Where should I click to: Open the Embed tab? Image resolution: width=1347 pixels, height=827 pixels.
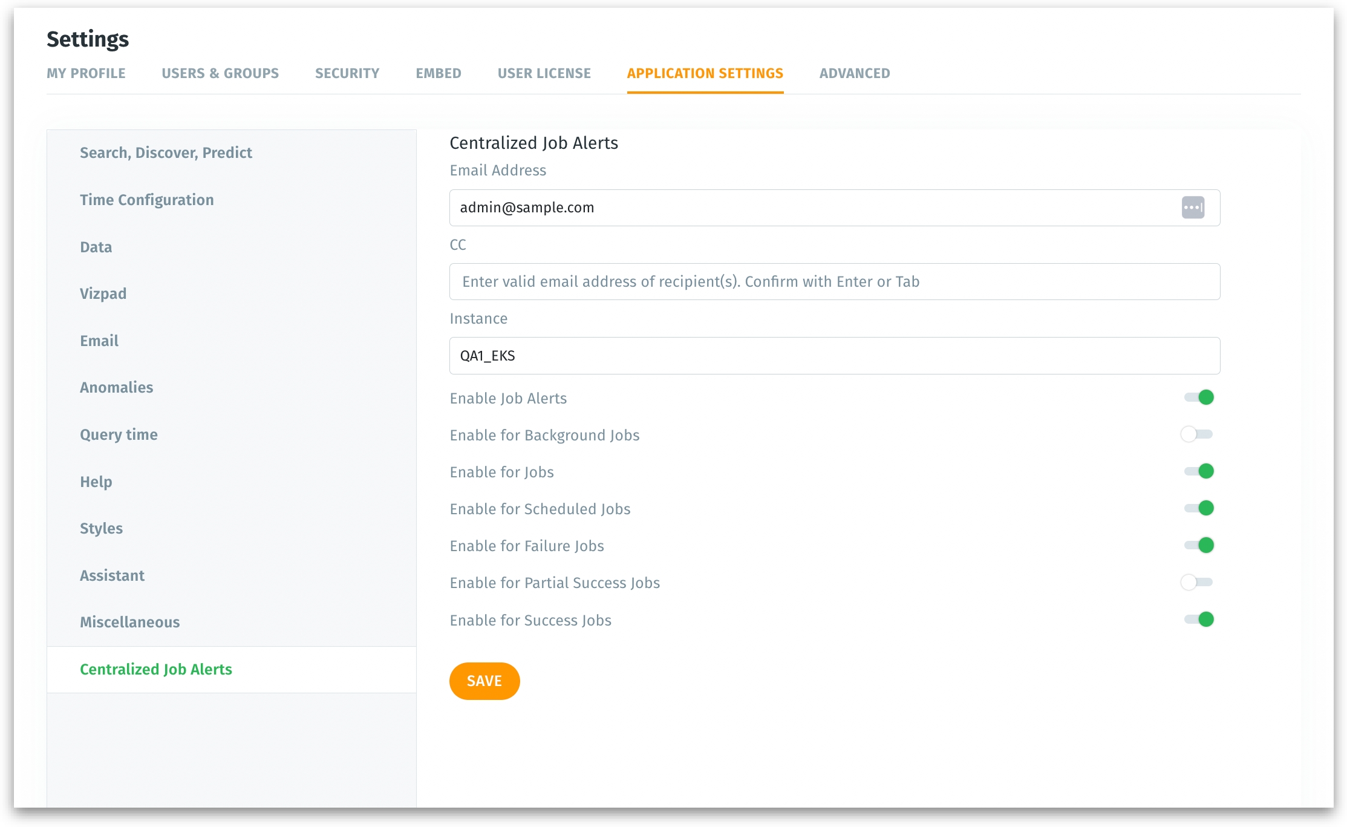439,73
